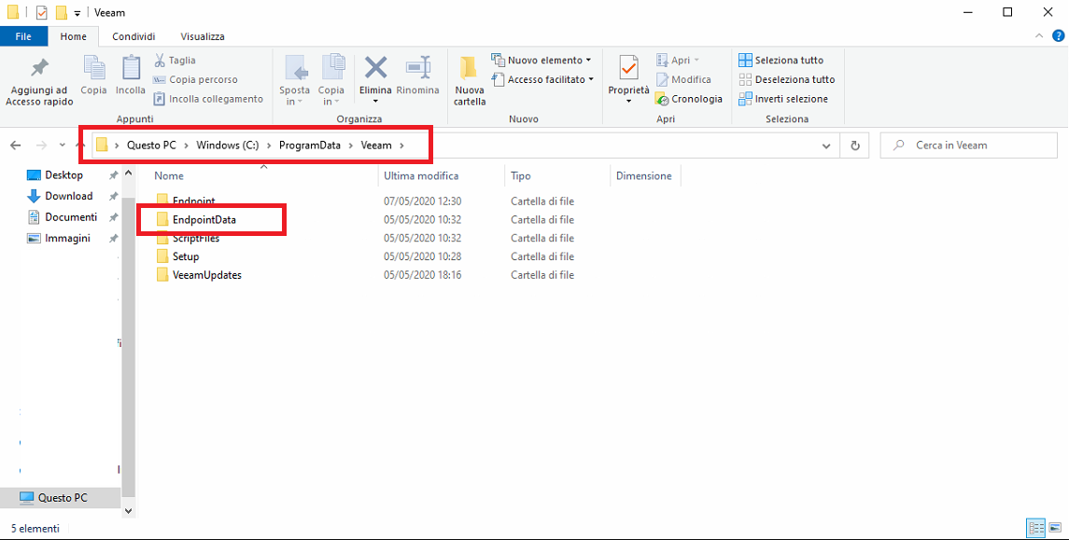Screen dimensions: 1069x540
Task: Switch to the Visualizza tab
Action: 203,36
